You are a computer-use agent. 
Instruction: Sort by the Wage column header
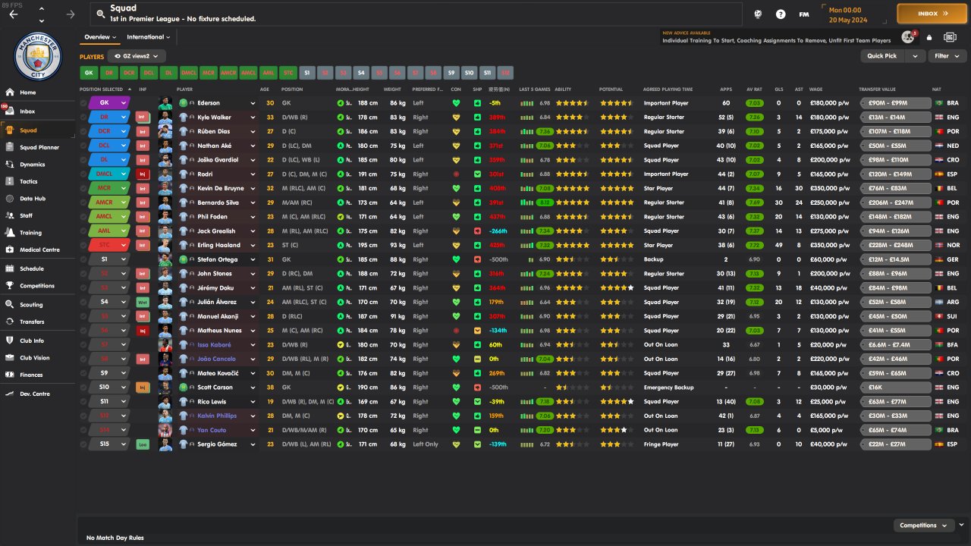[816, 89]
